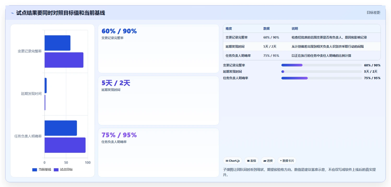The height and width of the screenshot is (187, 391).
Task: Click the table cell 5天 / 2天
Action: coord(270,47)
